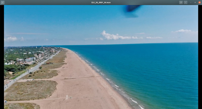Restore the video player window size
Viewport: 202px width, 109px height.
195,3
